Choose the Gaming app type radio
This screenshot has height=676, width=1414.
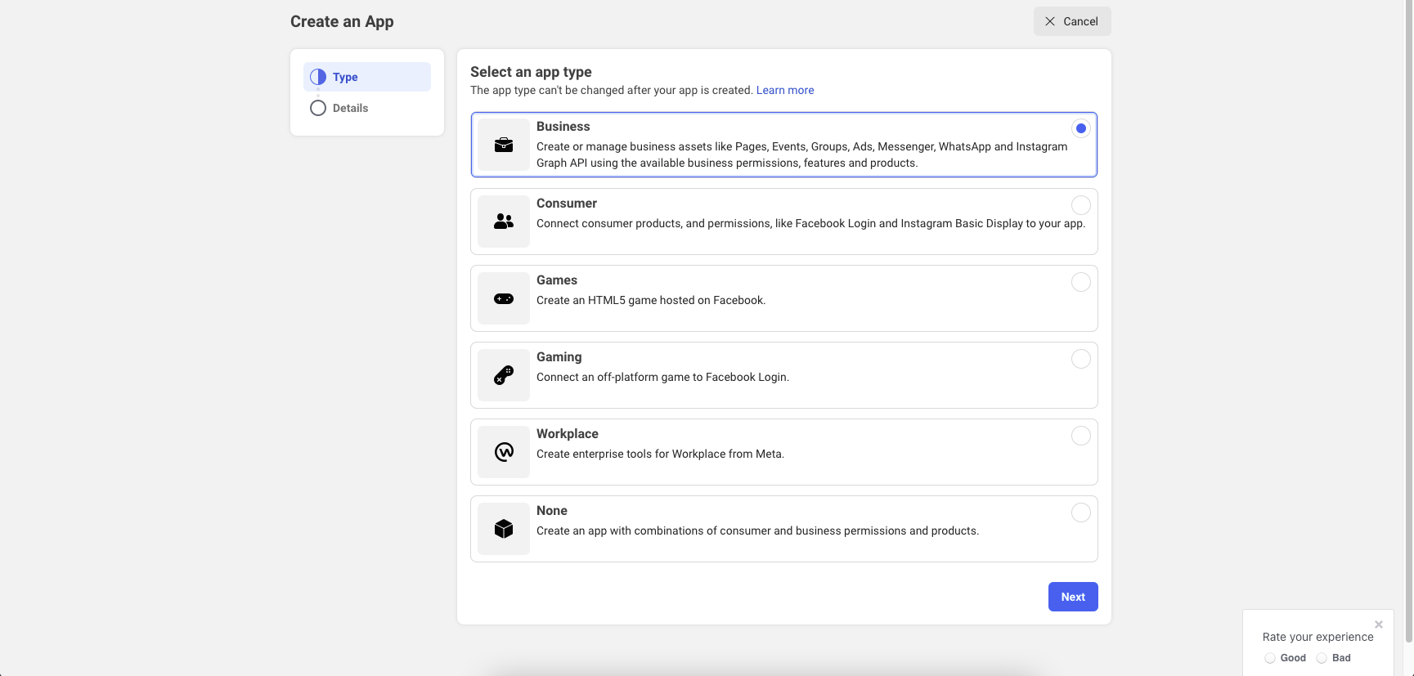point(1080,359)
